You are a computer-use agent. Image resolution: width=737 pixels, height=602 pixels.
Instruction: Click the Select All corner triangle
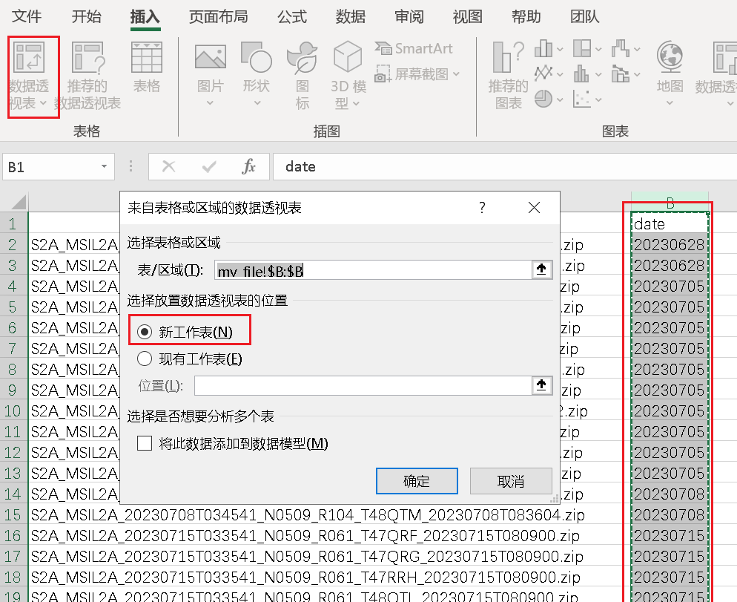tap(17, 203)
